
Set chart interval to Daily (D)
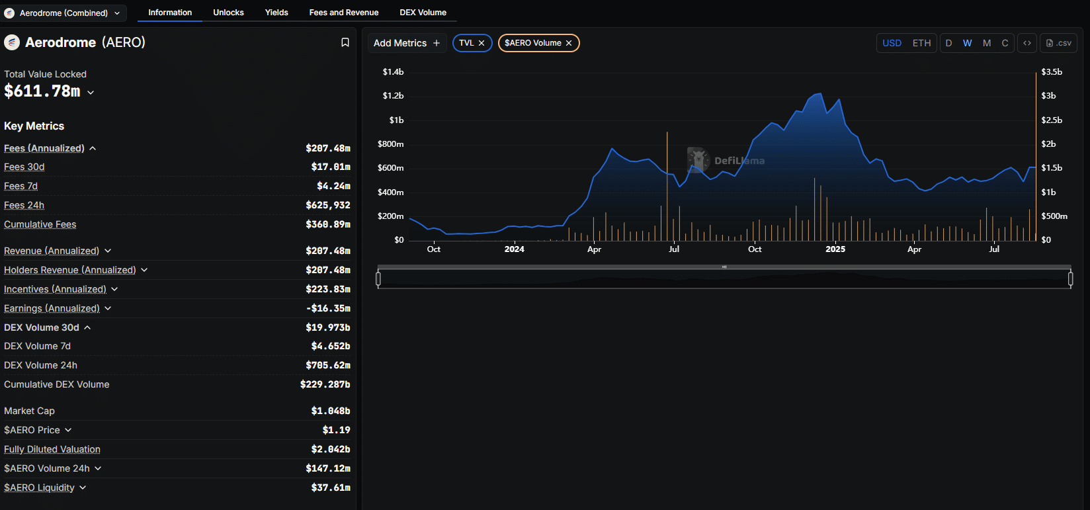948,43
